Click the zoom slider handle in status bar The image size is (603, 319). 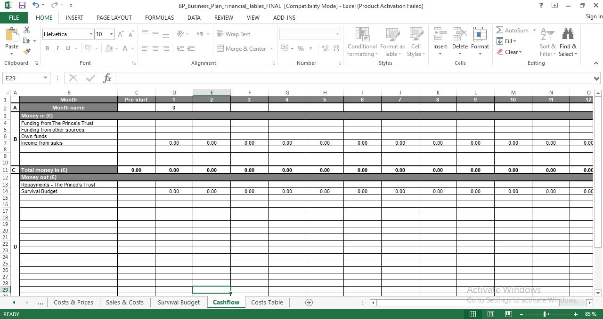click(545, 314)
